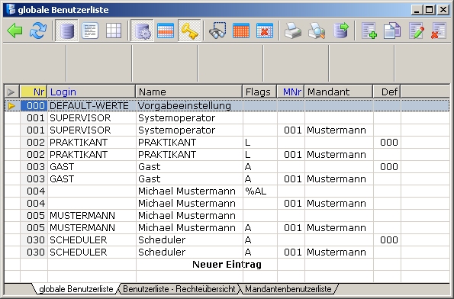Click flag A in GAST row with Def 000
This screenshot has height=299, width=454.
pyautogui.click(x=259, y=167)
